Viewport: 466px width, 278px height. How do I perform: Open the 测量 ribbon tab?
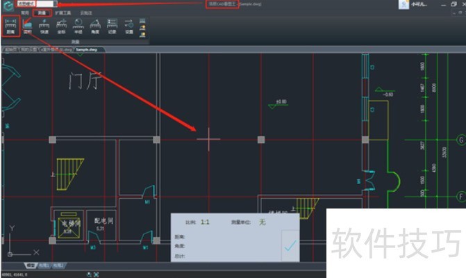tap(42, 13)
